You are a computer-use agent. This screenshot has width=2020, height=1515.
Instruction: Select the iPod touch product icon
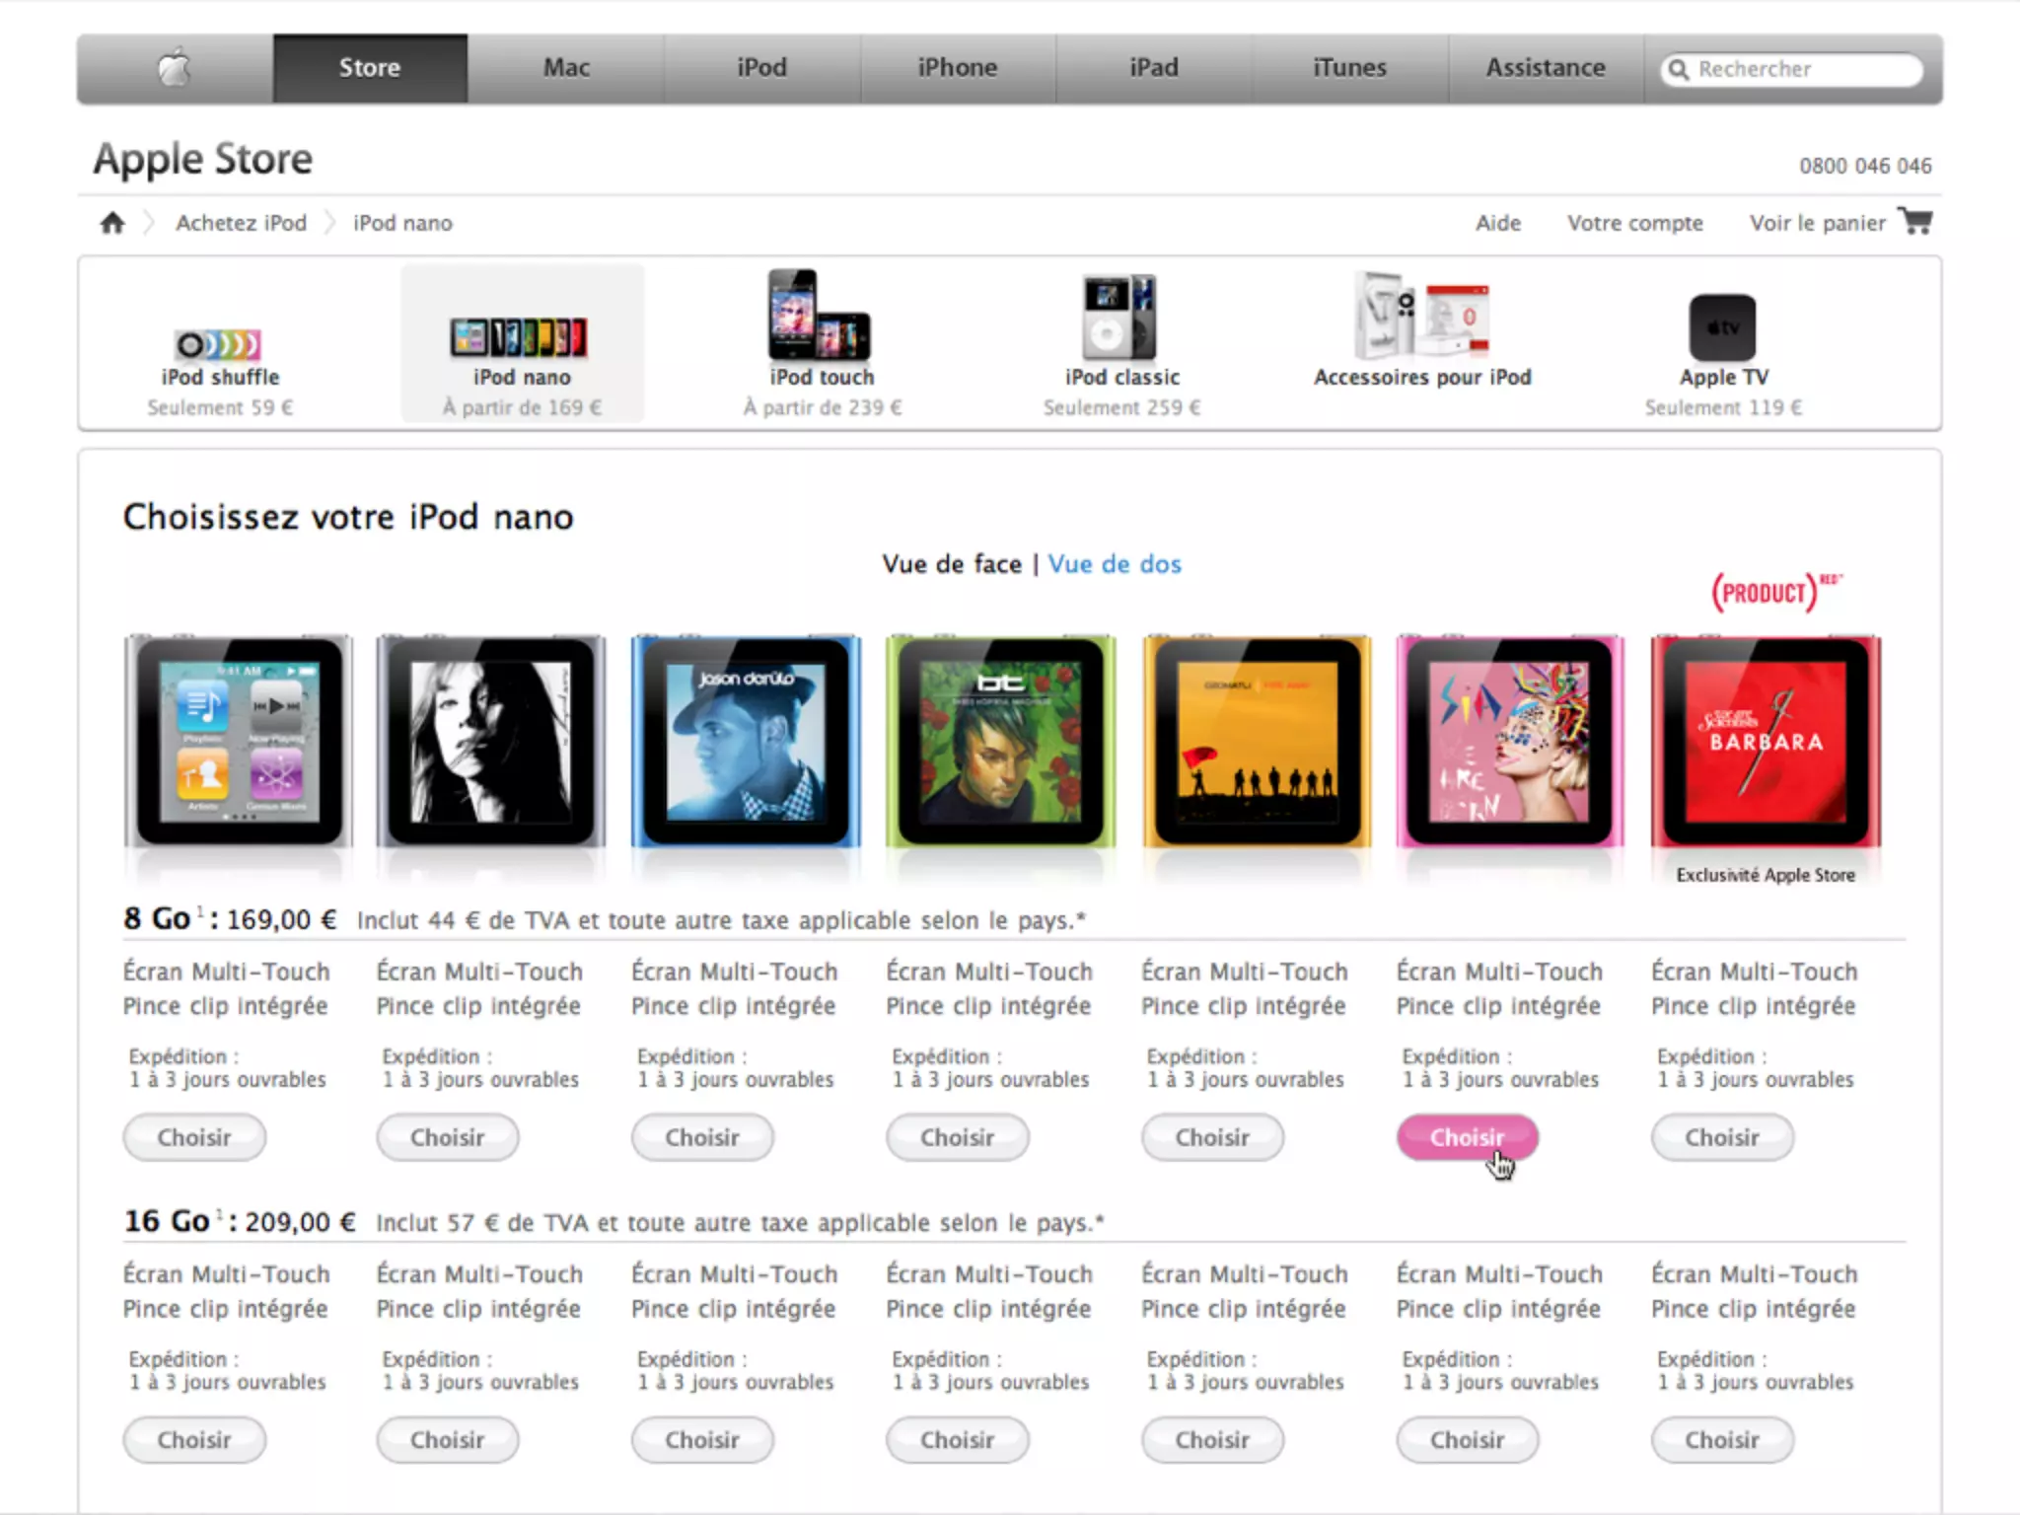tap(820, 315)
